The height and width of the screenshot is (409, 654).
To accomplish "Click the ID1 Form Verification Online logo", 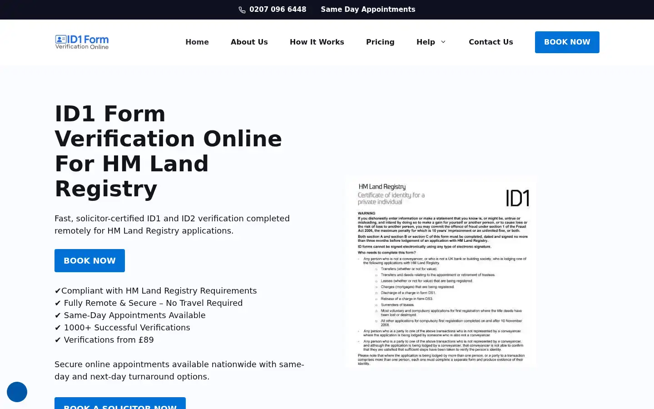I will point(82,42).
